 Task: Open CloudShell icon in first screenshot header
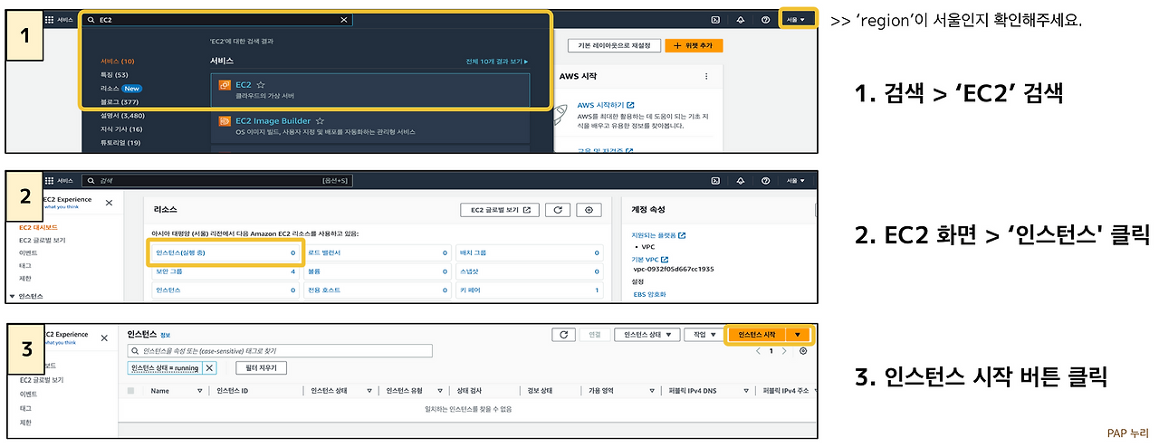coord(715,19)
